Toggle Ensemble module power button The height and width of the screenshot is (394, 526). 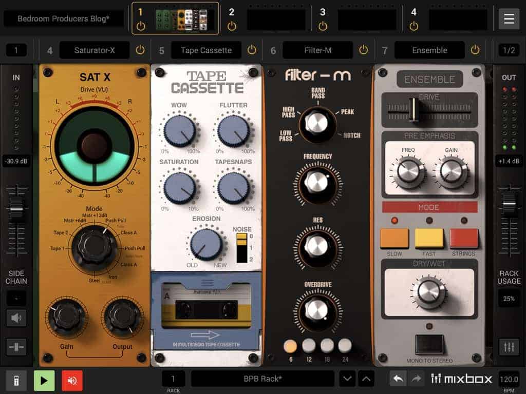[x=475, y=50]
